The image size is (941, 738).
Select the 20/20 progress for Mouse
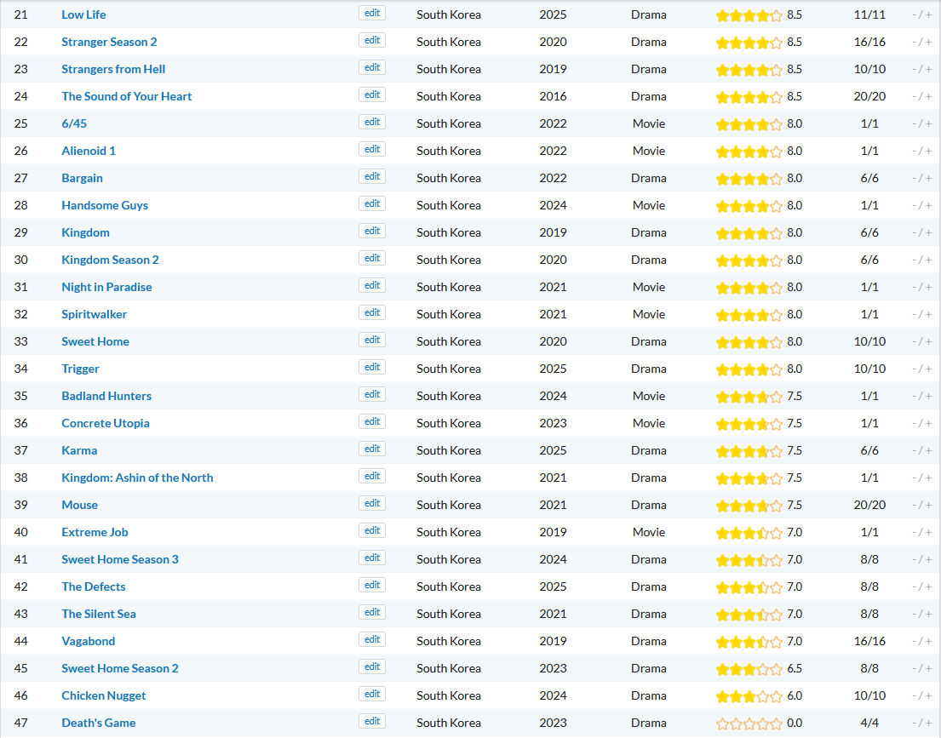(869, 506)
